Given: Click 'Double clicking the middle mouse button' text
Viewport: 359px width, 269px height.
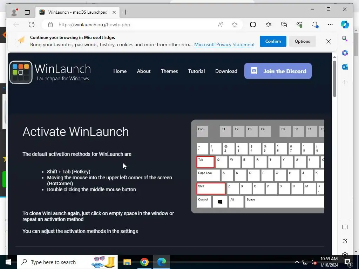Looking at the screenshot, I should coord(92,189).
